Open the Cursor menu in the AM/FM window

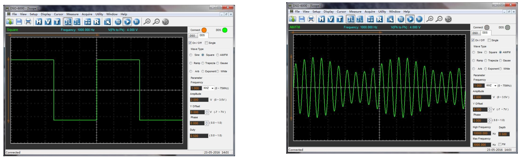pyautogui.click(x=341, y=12)
